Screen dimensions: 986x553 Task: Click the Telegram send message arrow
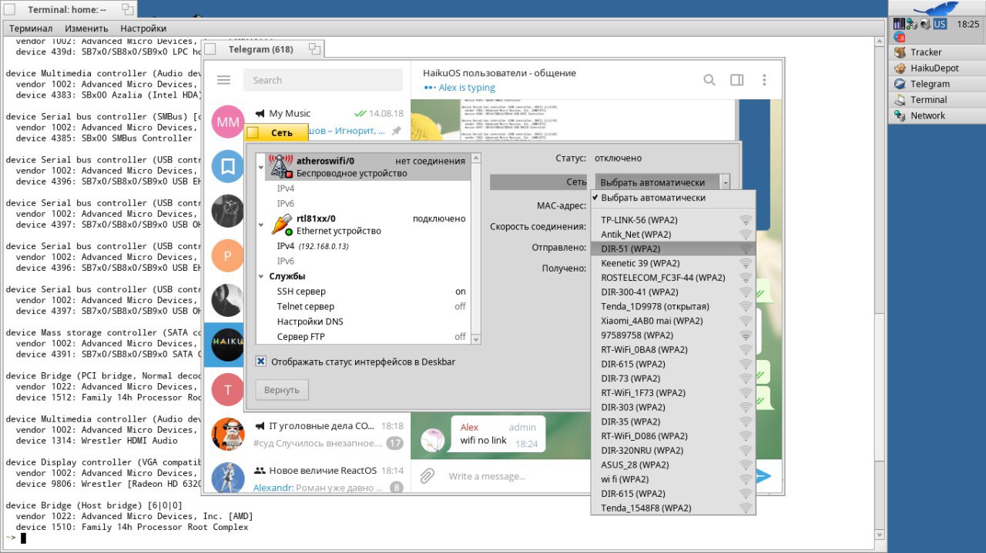[763, 476]
